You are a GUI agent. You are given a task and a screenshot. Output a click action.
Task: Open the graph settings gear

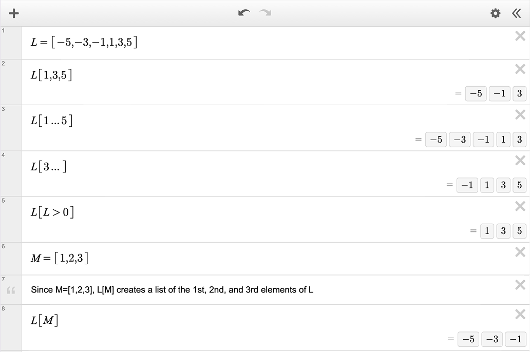(496, 13)
